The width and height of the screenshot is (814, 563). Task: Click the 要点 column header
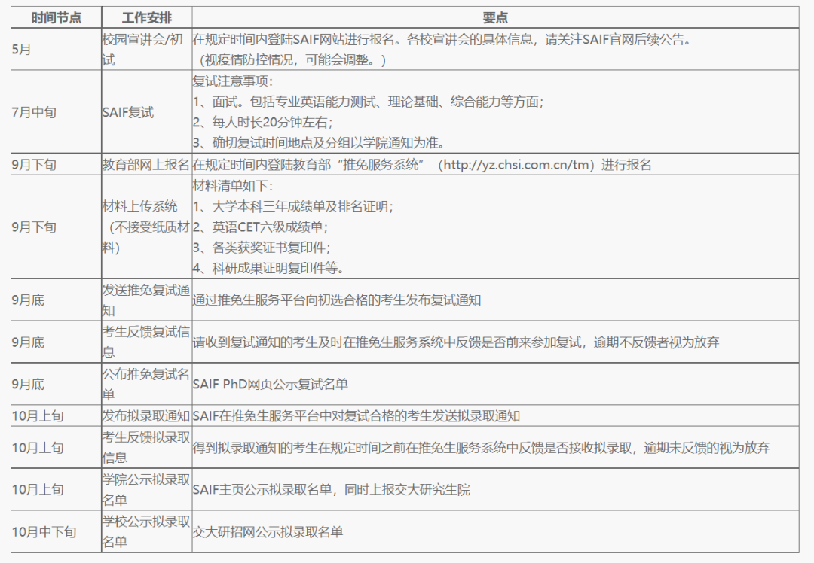(494, 17)
